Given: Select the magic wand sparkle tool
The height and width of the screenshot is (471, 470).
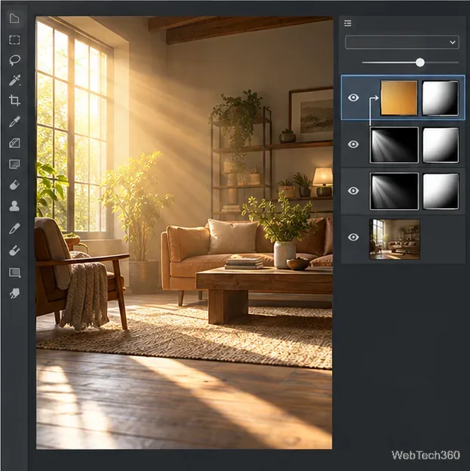Looking at the screenshot, I should (x=14, y=80).
